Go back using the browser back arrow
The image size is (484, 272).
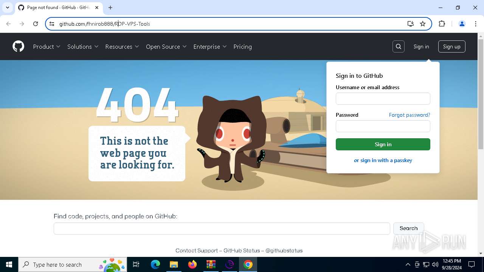point(8,24)
